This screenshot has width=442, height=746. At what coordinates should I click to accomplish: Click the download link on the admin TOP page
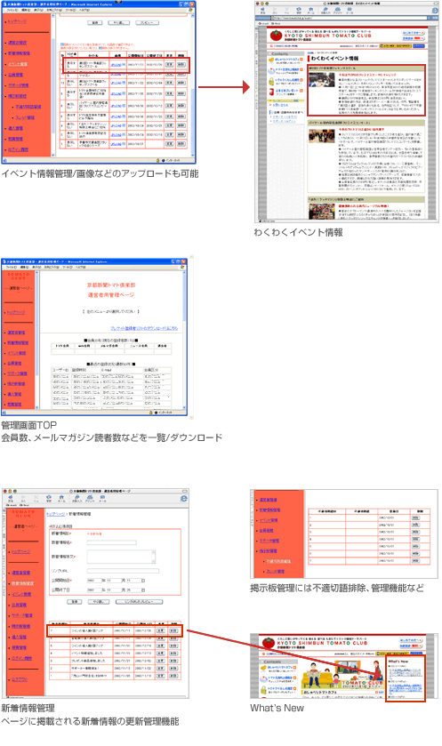[x=144, y=328]
